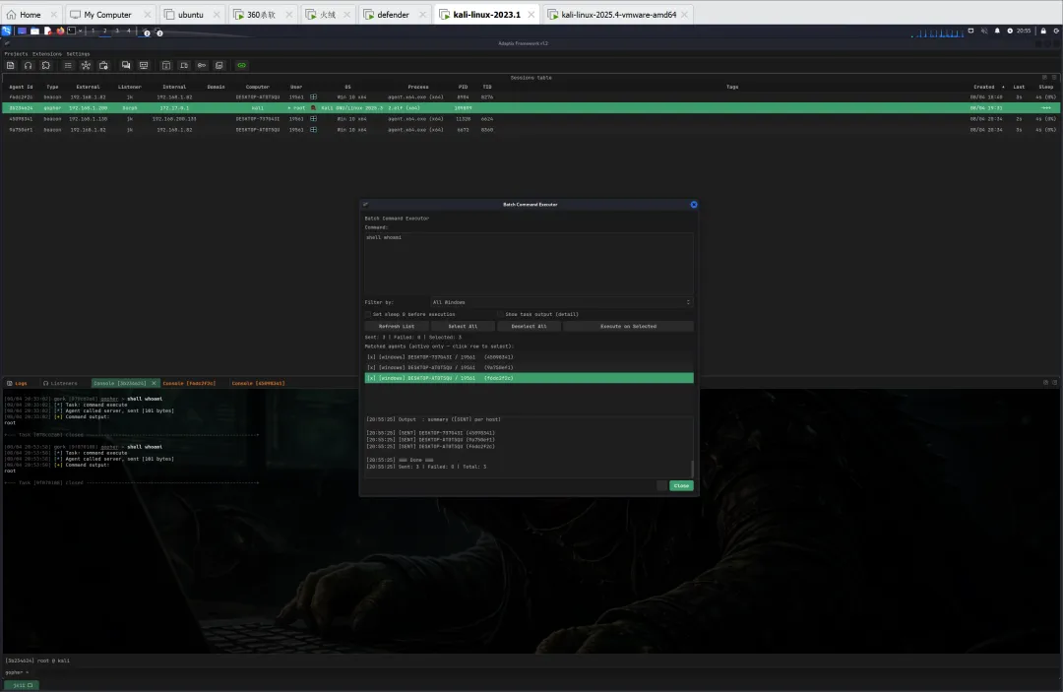Open the Kali dragon application menu
Image resolution: width=1063 pixels, height=692 pixels.
7,31
